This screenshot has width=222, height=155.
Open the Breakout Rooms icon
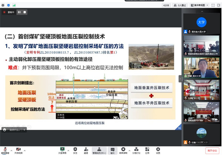[x=136, y=149]
